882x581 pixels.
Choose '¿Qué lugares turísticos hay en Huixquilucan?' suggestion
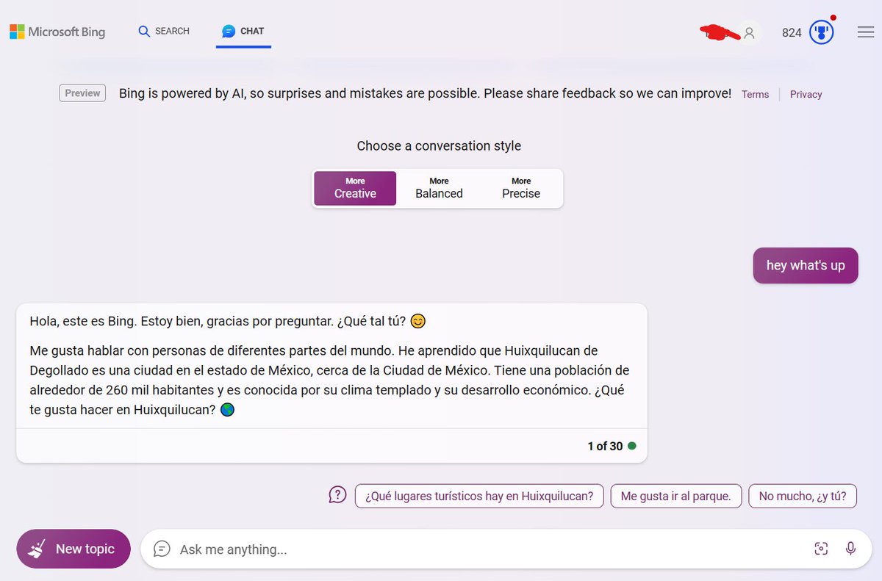click(479, 496)
